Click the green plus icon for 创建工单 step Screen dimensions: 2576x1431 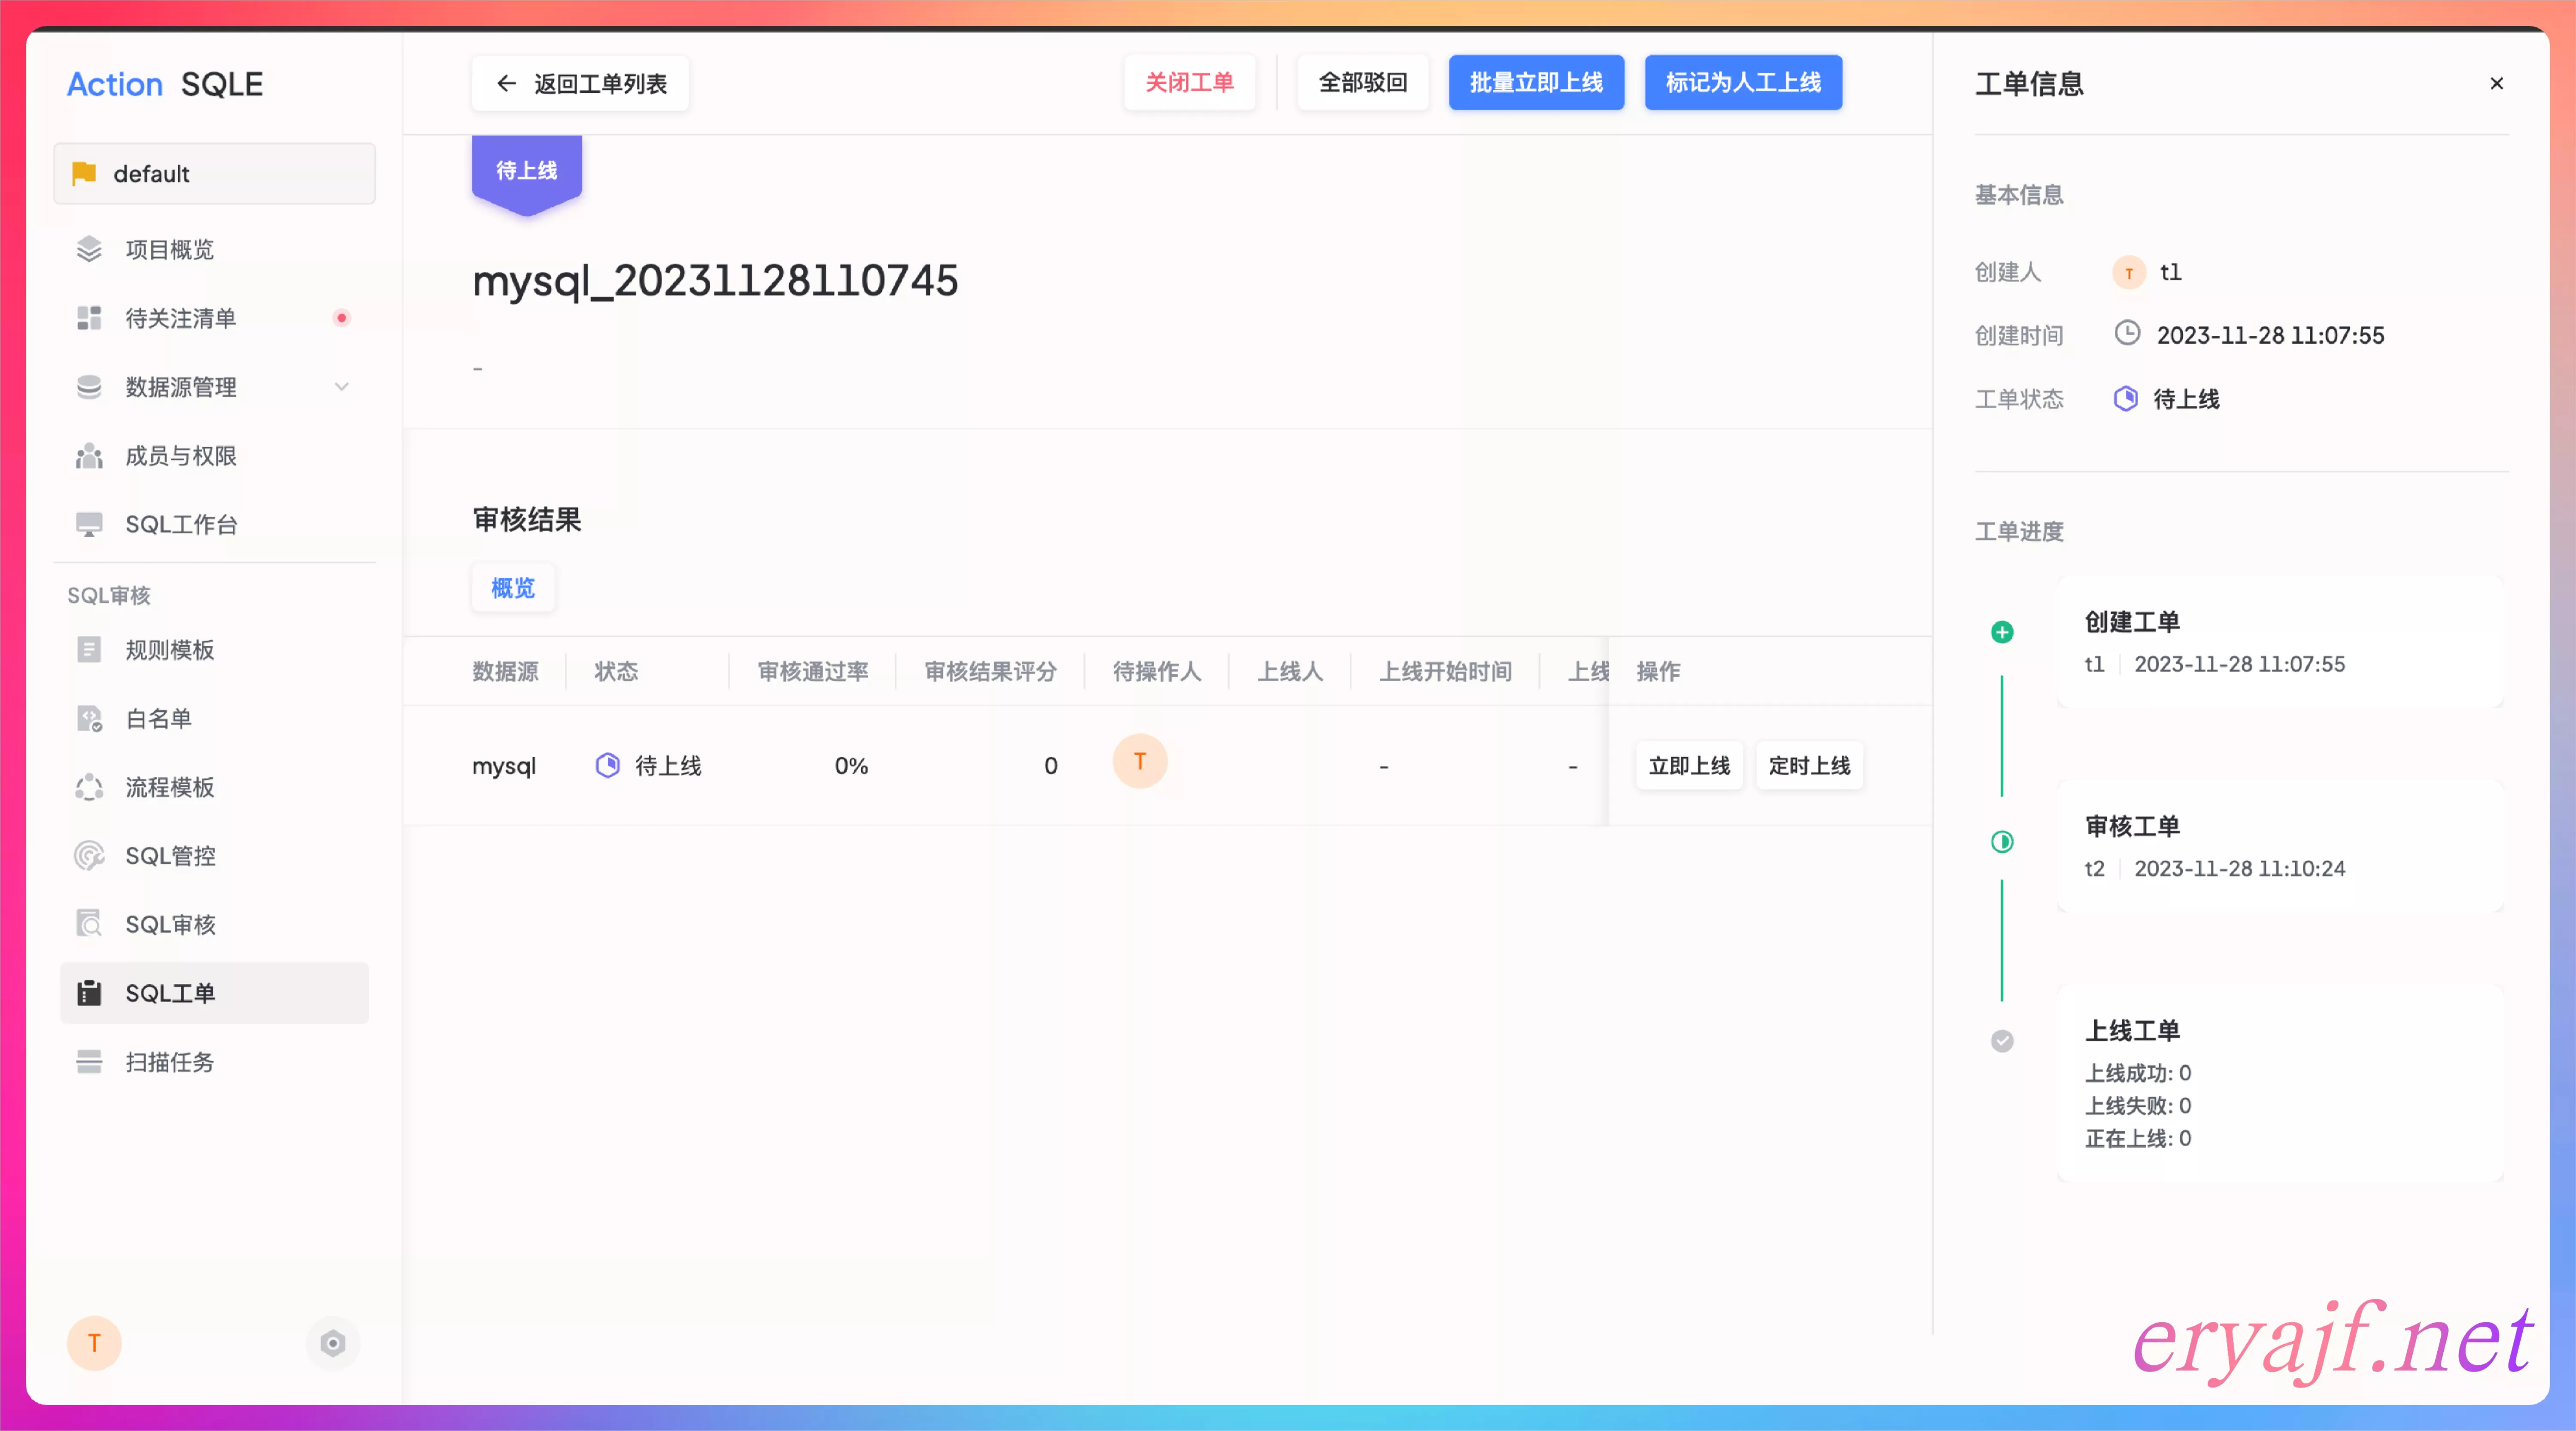click(x=2002, y=632)
